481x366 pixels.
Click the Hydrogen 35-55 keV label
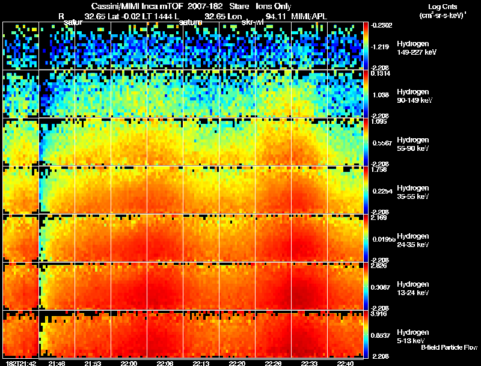point(413,192)
